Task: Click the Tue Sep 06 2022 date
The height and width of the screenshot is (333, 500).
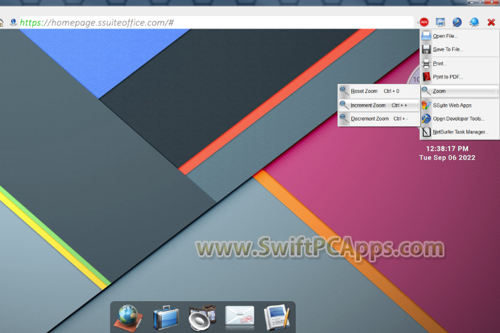Action: point(447,157)
